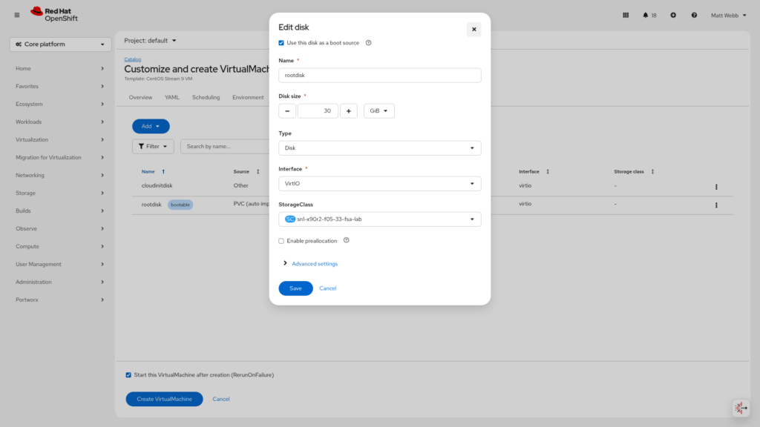Enable preallocation checkbox
This screenshot has width=760, height=427.
(x=281, y=241)
